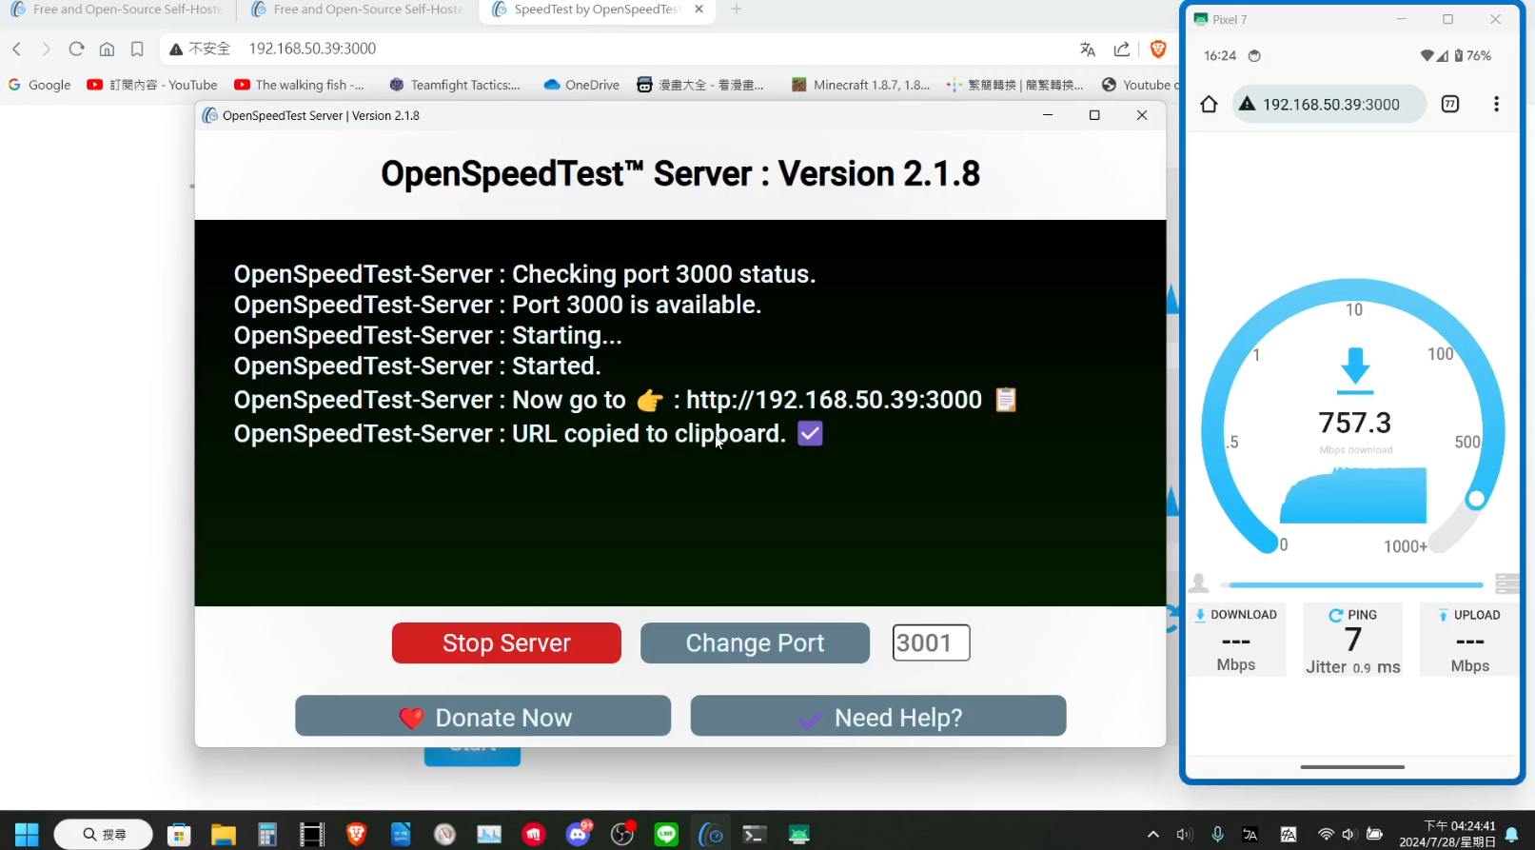Click the UPLOAD result box on phone

pyautogui.click(x=1469, y=640)
